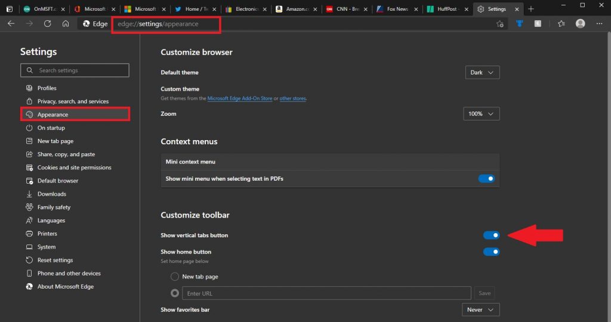
Task: Click the Printers icon
Action: (x=29, y=234)
